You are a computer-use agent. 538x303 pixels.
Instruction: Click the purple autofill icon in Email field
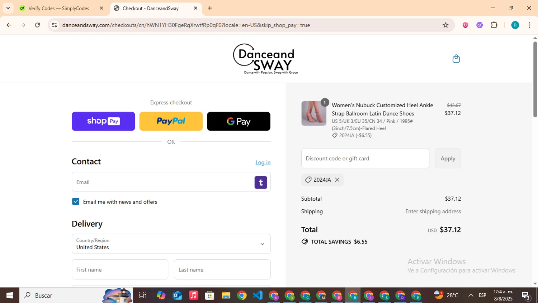261,182
